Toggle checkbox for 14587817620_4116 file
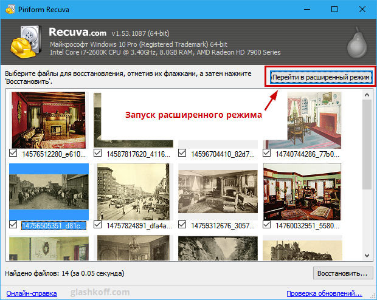Viewport: 377px width, 300px height. click(98, 153)
